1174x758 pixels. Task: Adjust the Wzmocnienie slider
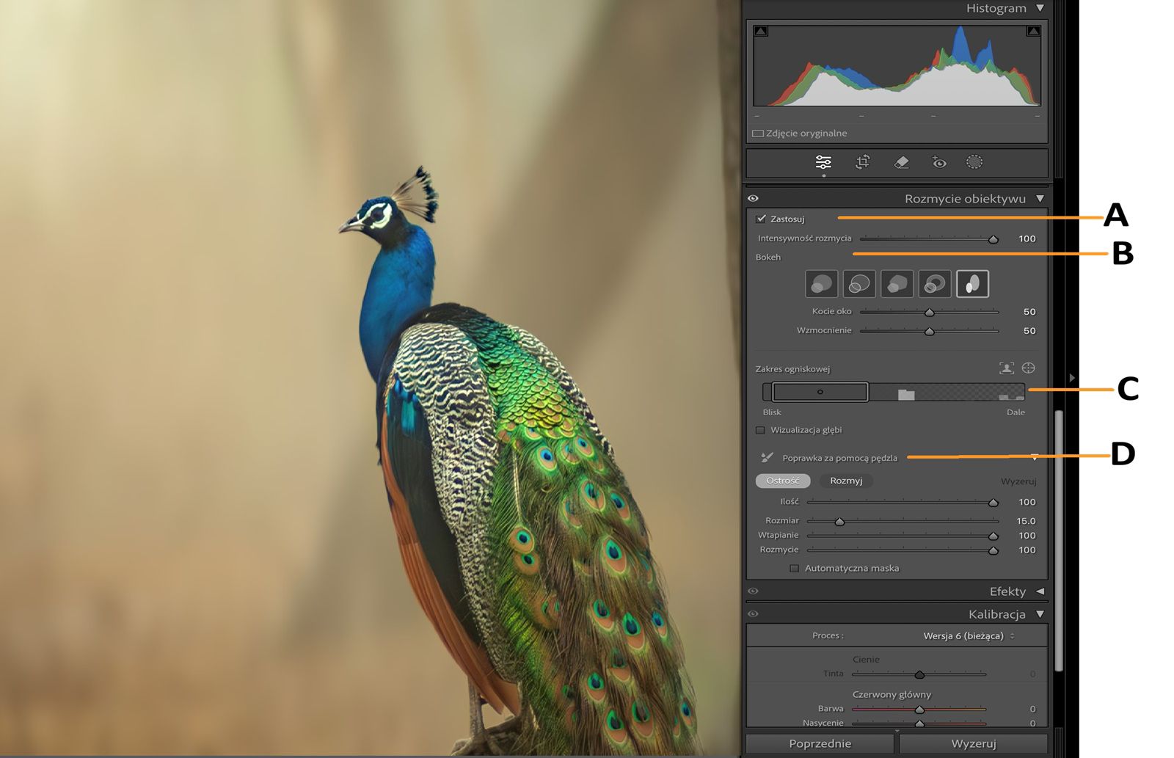point(930,331)
